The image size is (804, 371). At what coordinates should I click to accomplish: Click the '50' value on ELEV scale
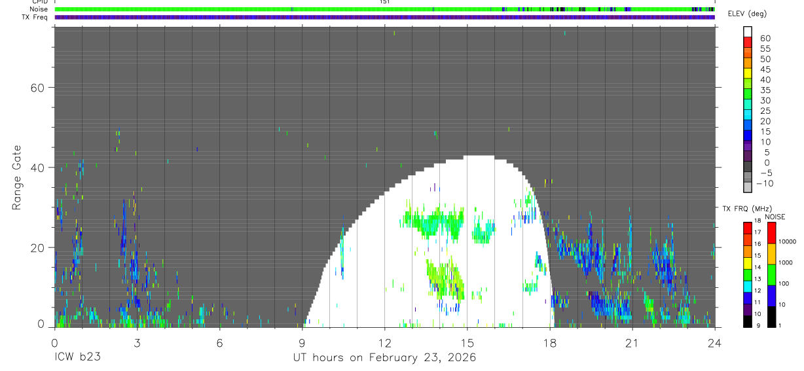tap(765, 59)
